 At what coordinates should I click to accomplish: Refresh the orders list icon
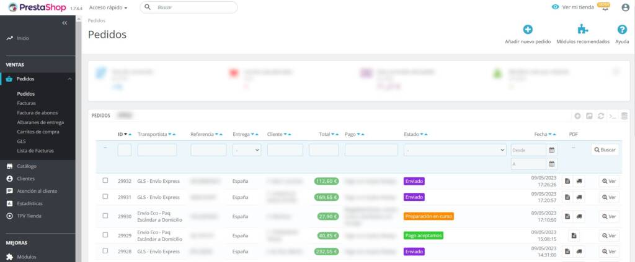601,116
